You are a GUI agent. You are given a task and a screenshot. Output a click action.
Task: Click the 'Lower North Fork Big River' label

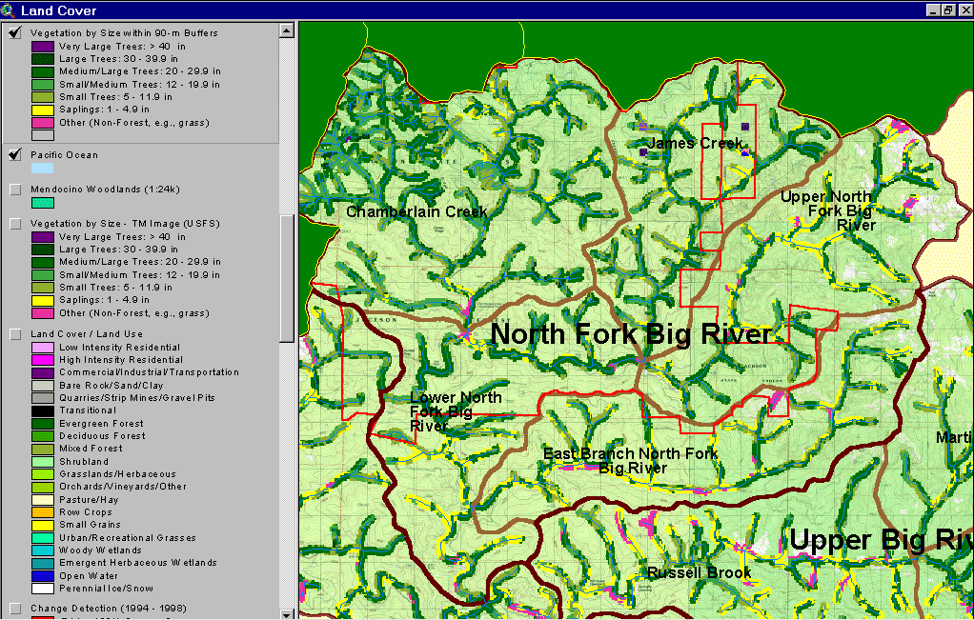tap(456, 411)
